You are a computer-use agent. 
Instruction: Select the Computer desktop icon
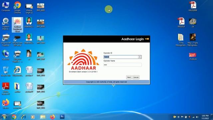[x=6, y=7]
